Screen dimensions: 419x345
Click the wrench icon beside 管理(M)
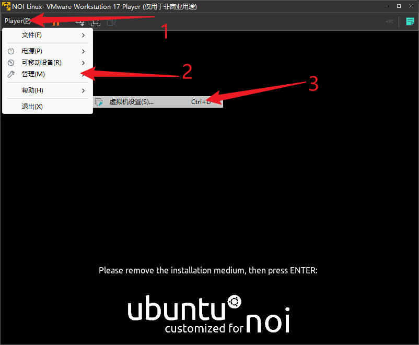(11, 74)
